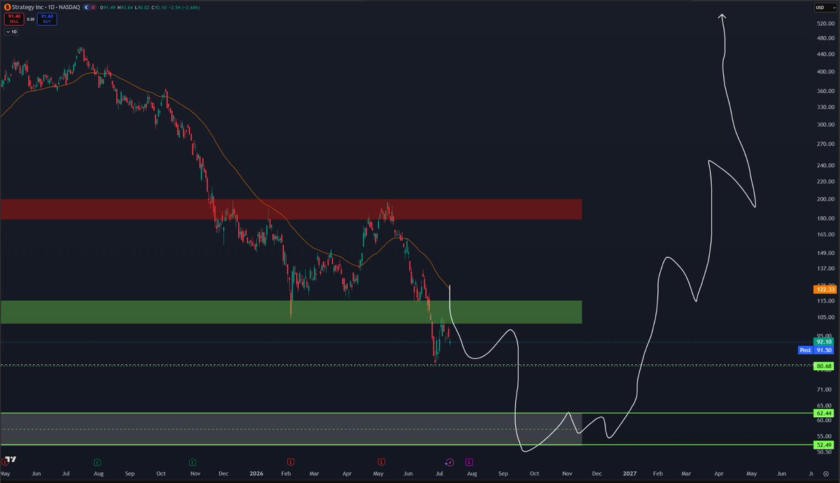
Task: Select the red resistance zone rectangle
Action: 291,209
